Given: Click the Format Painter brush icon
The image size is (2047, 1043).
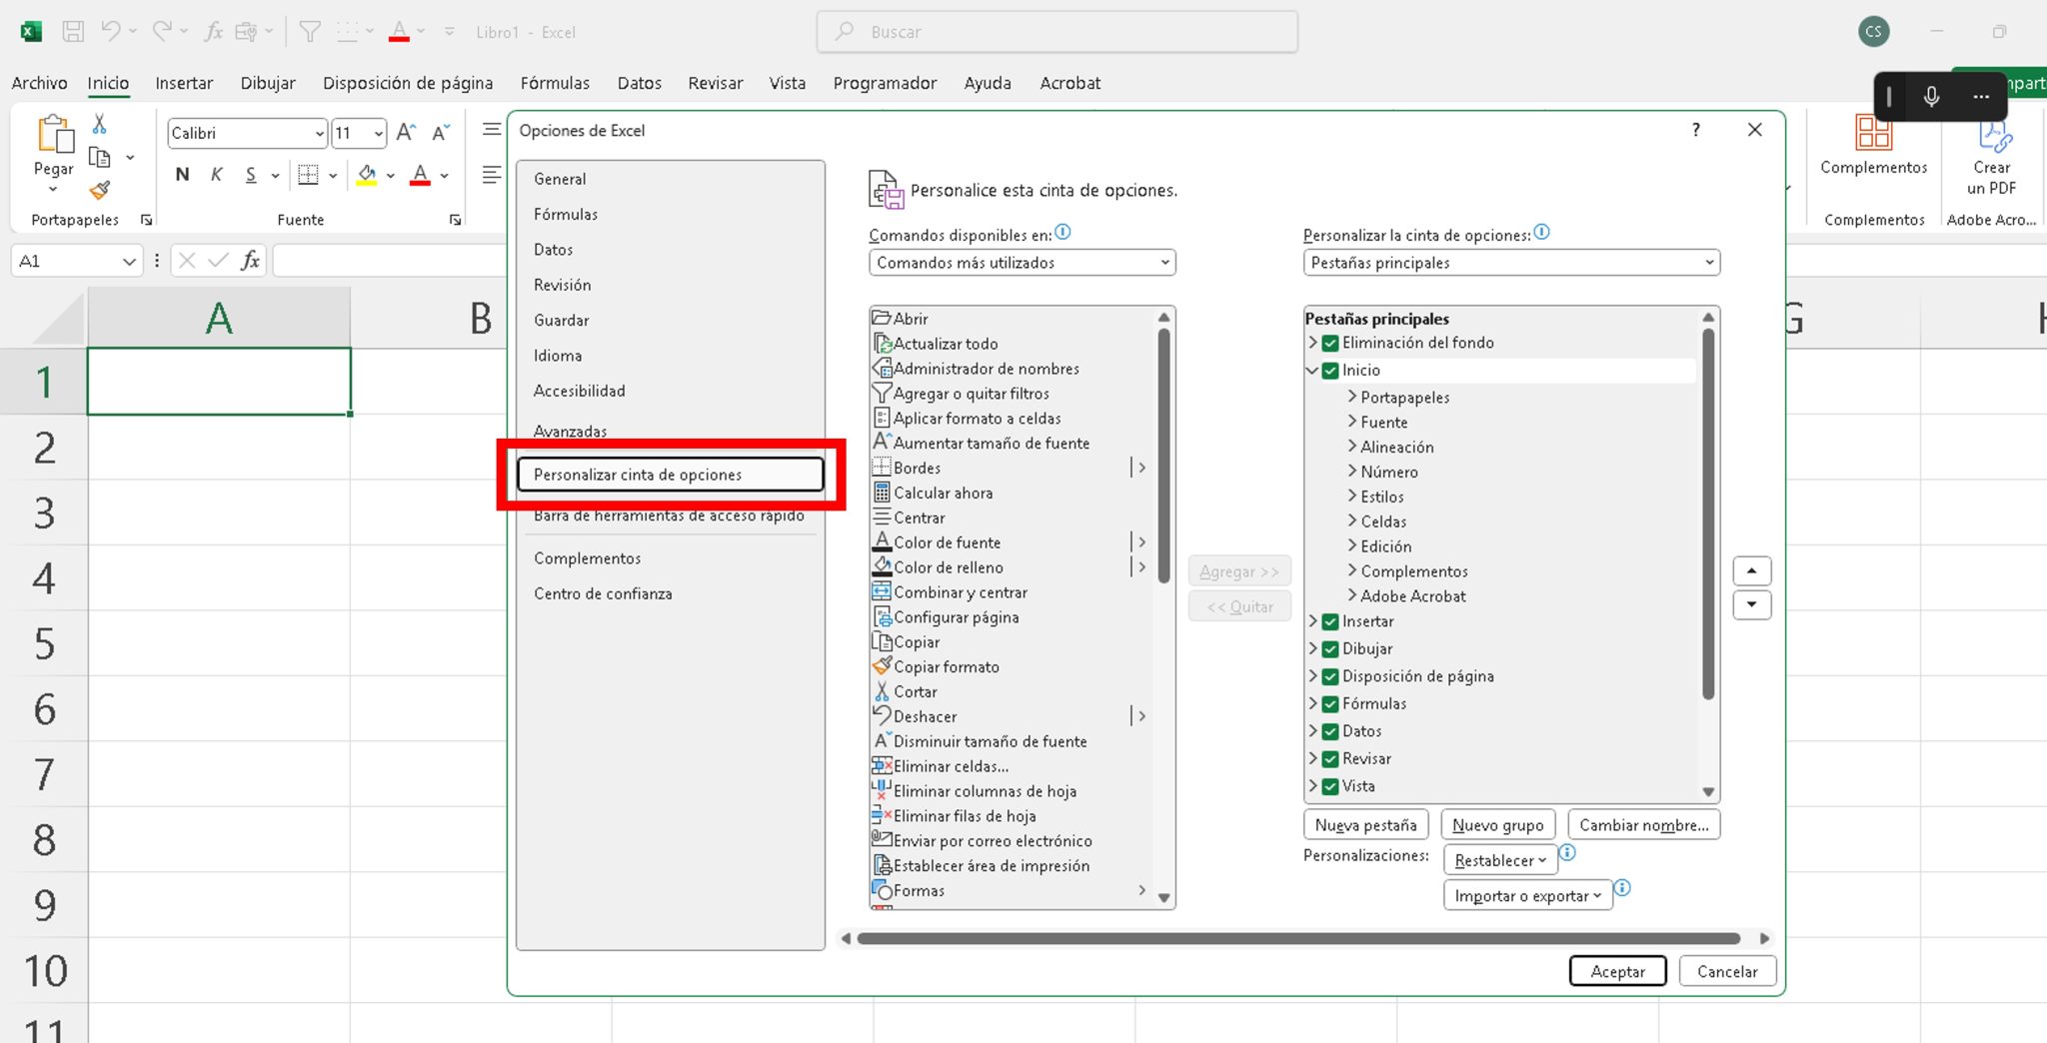Looking at the screenshot, I should [x=100, y=190].
